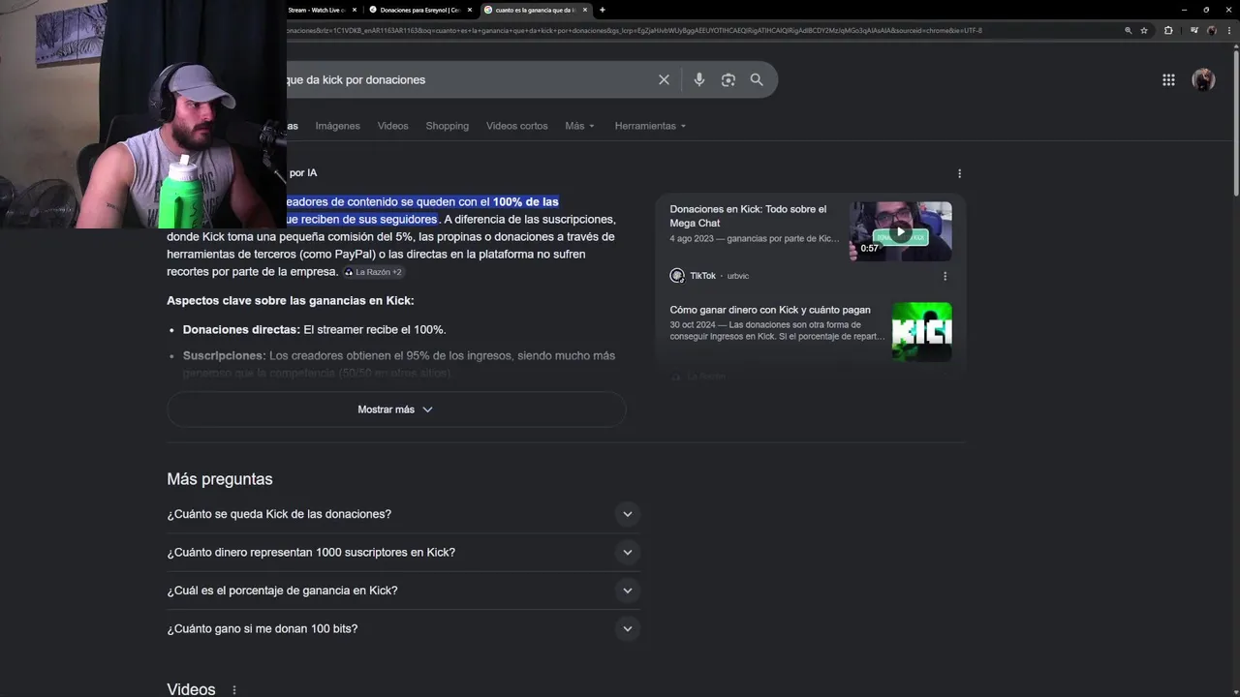The width and height of the screenshot is (1240, 697).
Task: Open 'Donaciones en Kick: Todo sobre el Mega Chat'
Action: click(x=748, y=216)
